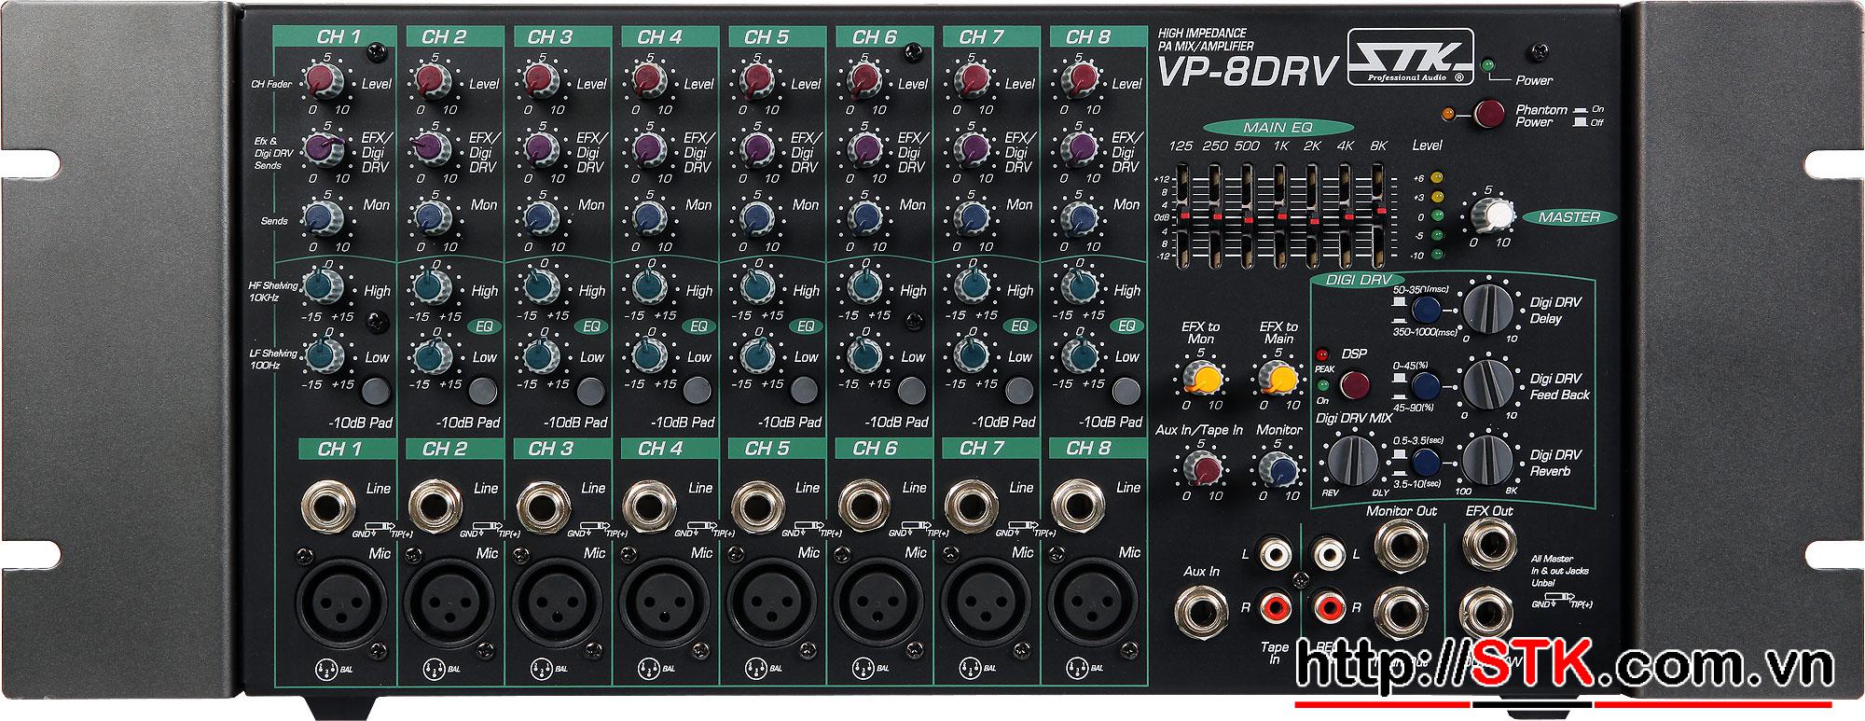Image resolution: width=1865 pixels, height=721 pixels.
Task: Toggle the Digi DRV Delay range button
Action: point(1425,310)
